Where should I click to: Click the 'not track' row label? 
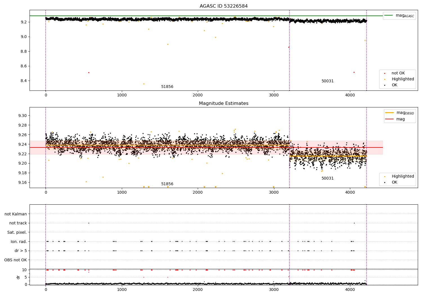tap(18, 223)
